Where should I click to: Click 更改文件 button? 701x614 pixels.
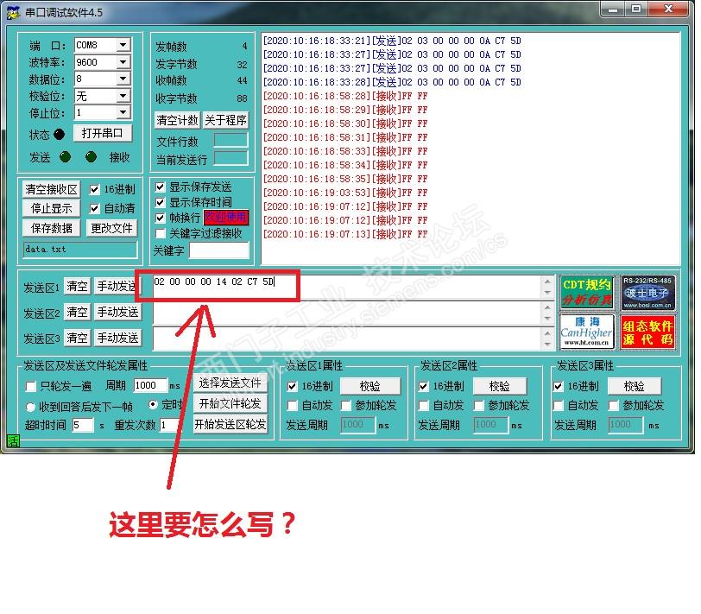tap(111, 228)
